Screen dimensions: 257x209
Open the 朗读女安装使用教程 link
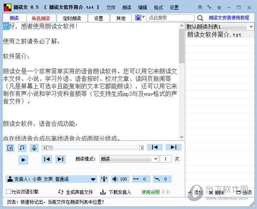[229, 18]
